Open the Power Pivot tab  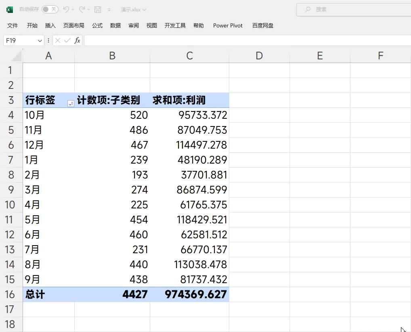(x=228, y=25)
